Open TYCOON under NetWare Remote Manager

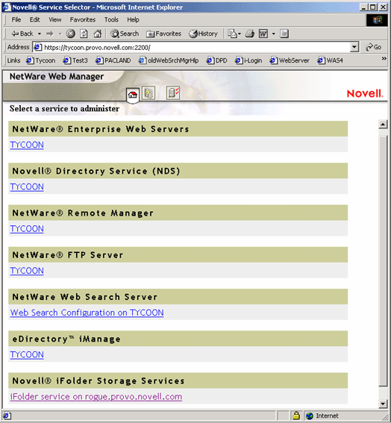tap(27, 229)
